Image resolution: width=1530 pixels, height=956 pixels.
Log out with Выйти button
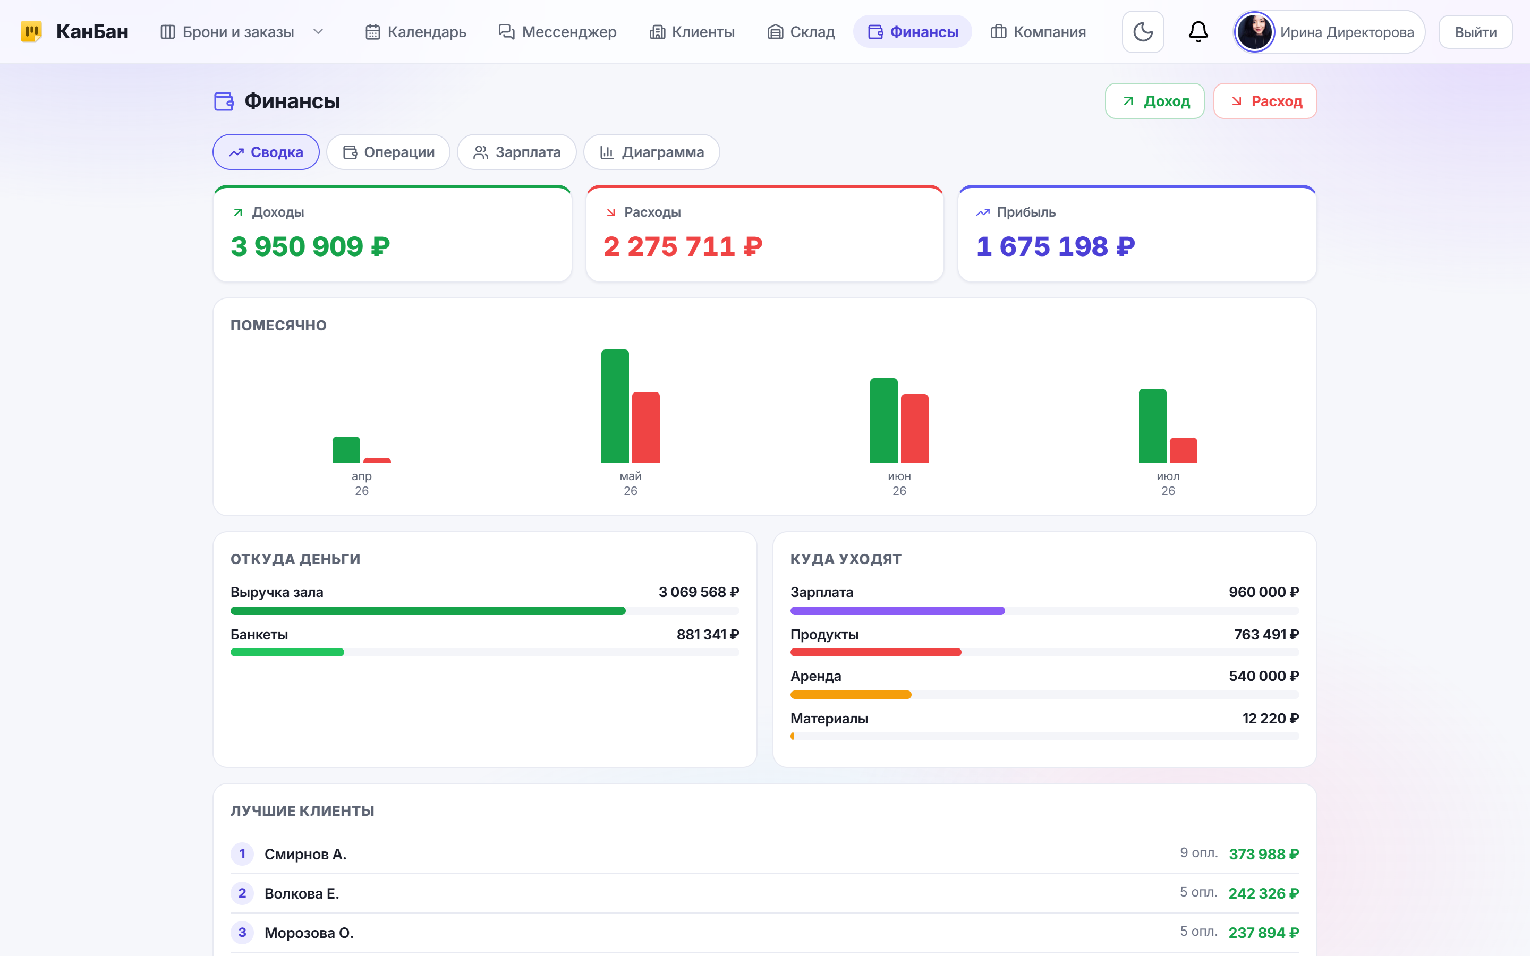[x=1476, y=32]
